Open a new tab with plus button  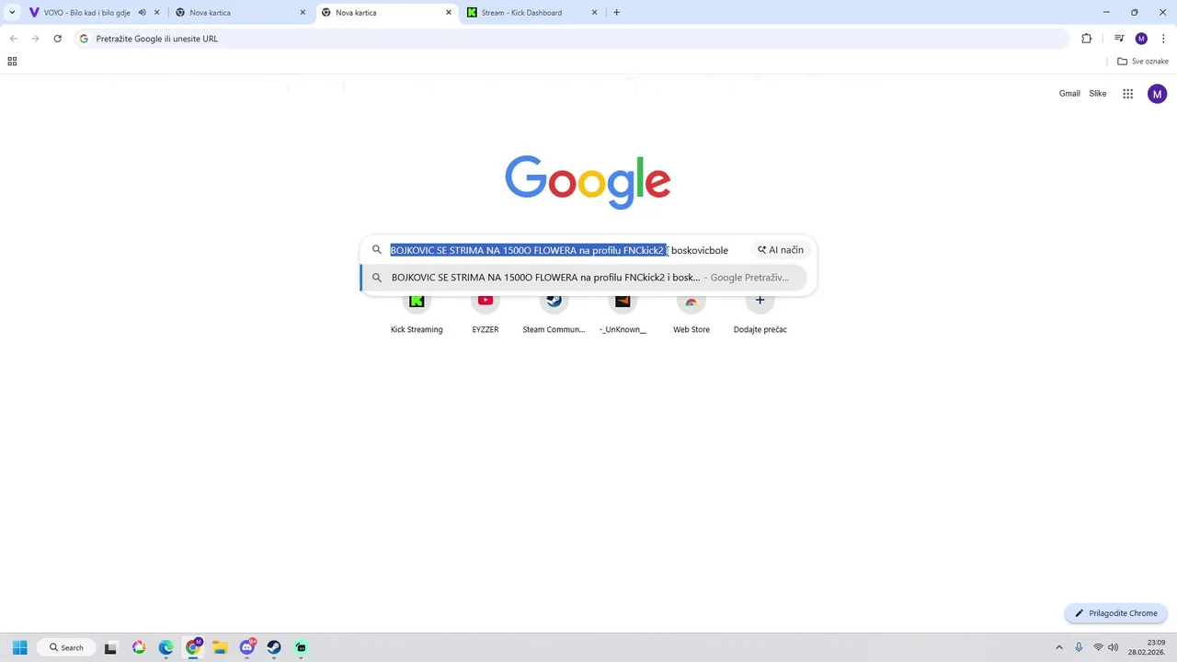pyautogui.click(x=616, y=13)
